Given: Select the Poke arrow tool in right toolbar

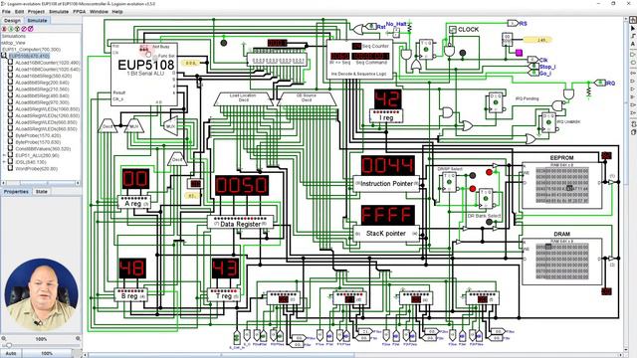Looking at the screenshot, I should point(633,28).
